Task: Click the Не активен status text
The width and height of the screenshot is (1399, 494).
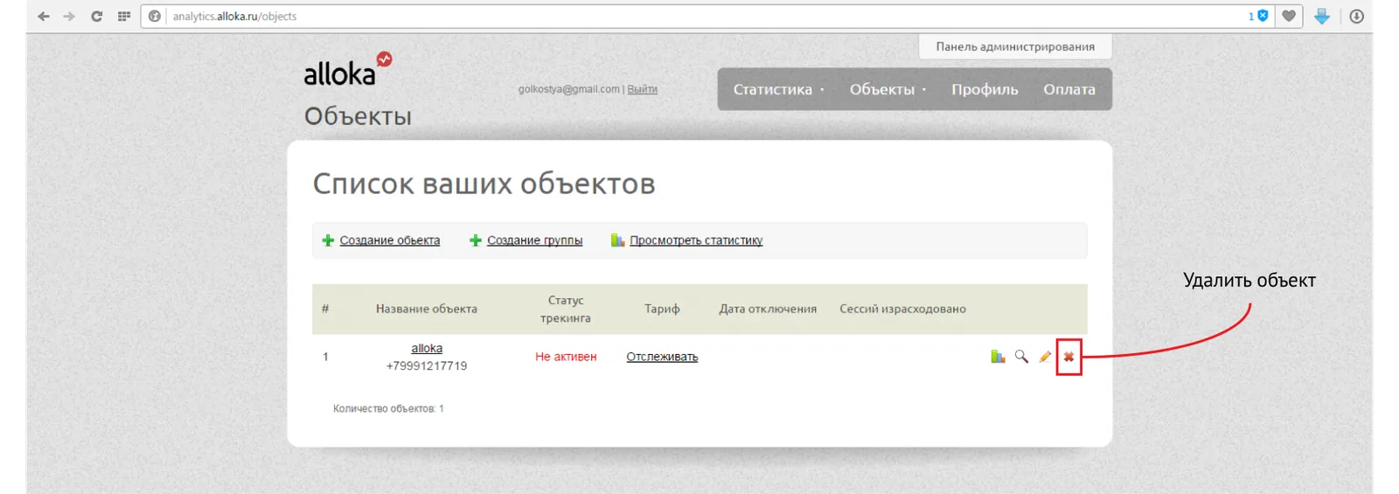Action: pos(566,357)
